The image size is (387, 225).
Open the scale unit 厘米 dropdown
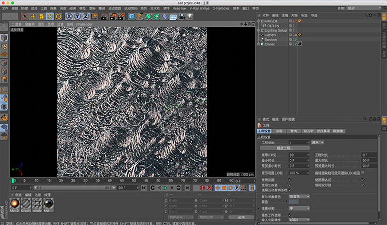(318, 143)
